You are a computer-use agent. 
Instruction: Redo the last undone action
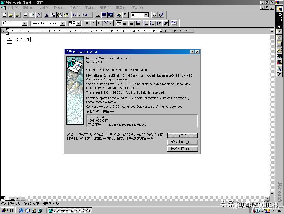pyautogui.click(x=85, y=15)
